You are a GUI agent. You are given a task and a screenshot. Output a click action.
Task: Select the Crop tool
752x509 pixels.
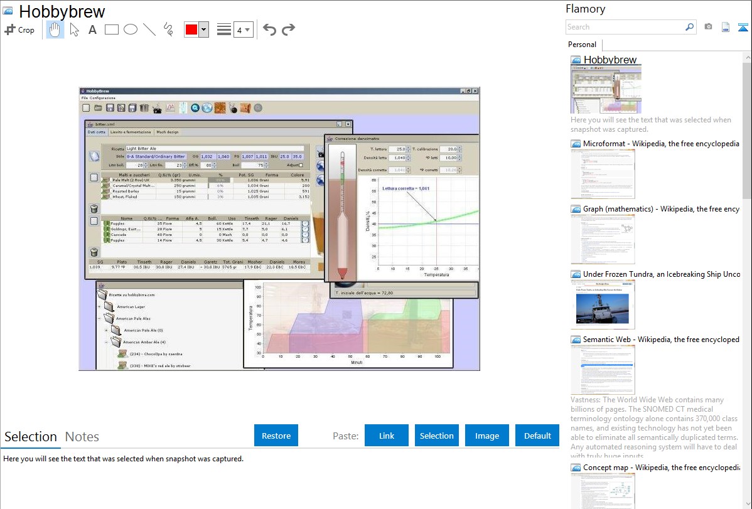point(19,29)
